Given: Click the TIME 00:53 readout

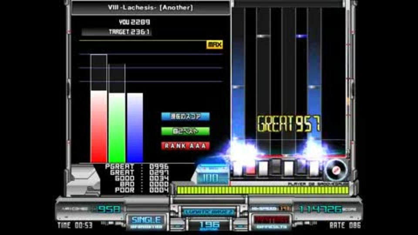Looking at the screenshot, I should click(x=75, y=225).
